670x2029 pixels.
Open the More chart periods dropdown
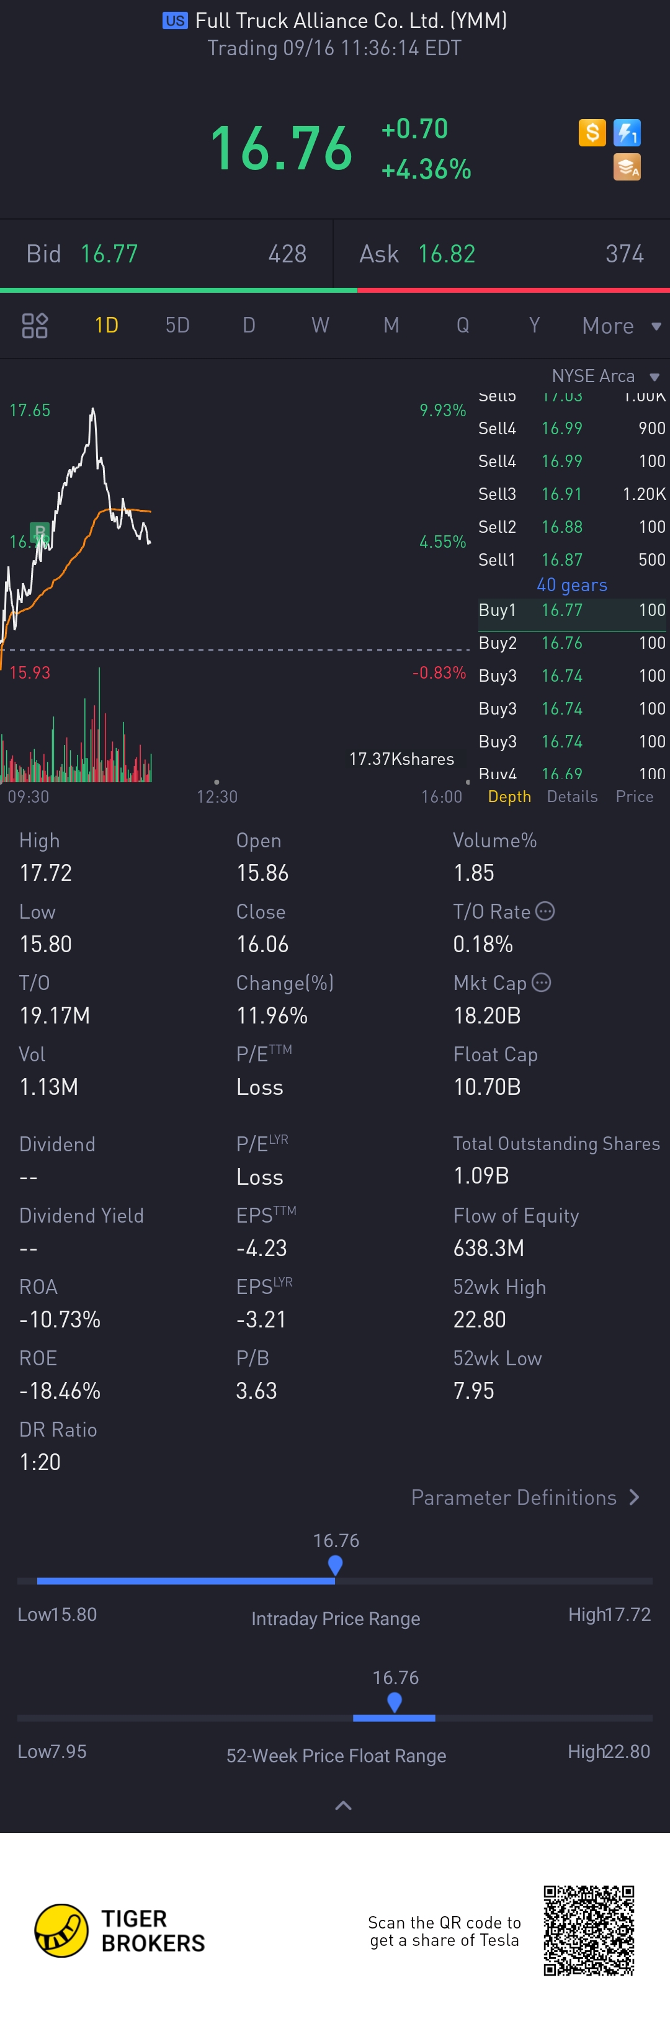point(621,326)
